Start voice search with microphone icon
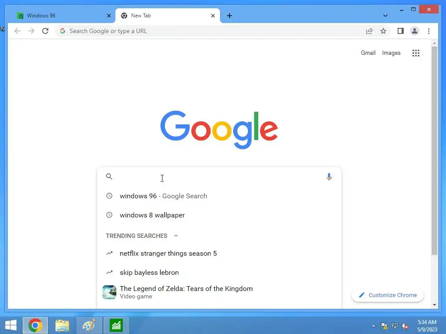 tap(329, 177)
